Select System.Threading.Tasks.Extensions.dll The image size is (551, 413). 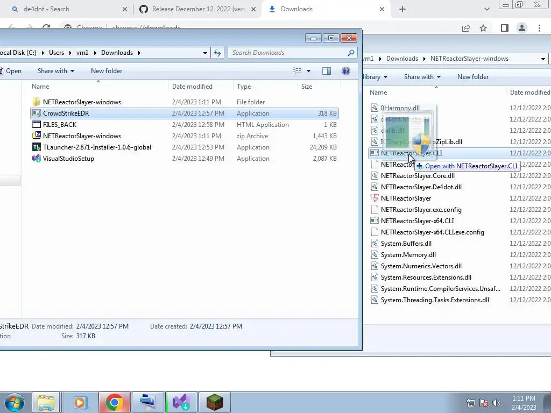[x=435, y=300]
